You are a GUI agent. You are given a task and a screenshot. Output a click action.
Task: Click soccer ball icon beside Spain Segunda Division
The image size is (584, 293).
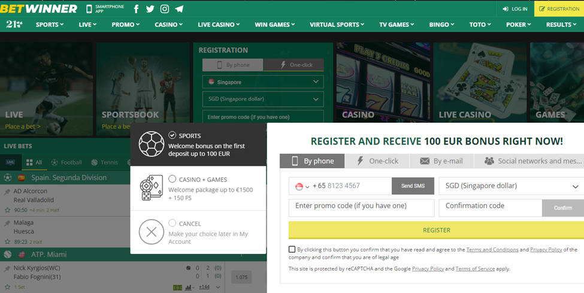coord(7,178)
